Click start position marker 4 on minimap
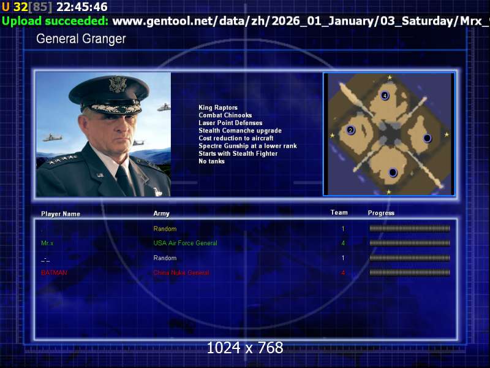 click(x=385, y=96)
